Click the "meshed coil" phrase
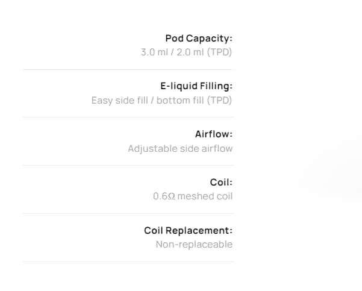Image resolution: width=362 pixels, height=291 pixels. [205, 196]
